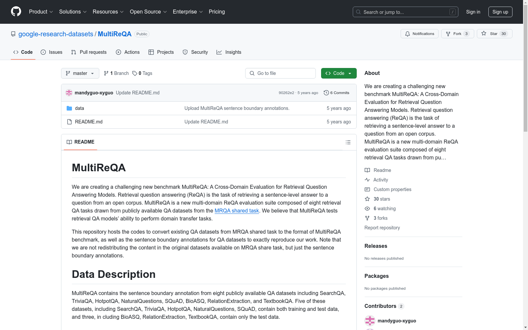Click the data folder icon
Image resolution: width=528 pixels, height=330 pixels.
[x=69, y=108]
